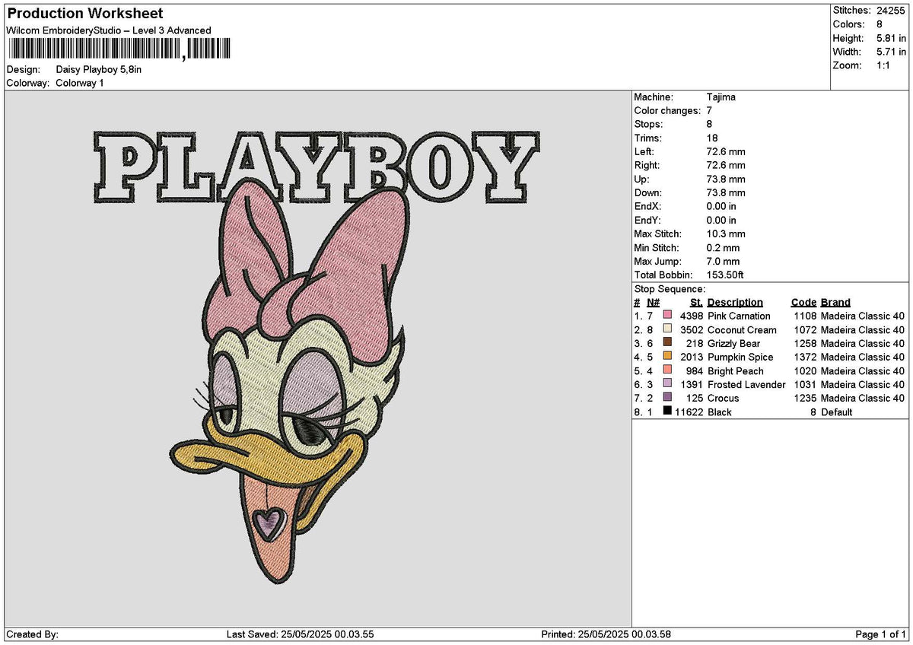
Task: Select the Max Jump value 7.0 mm
Action: pos(723,261)
